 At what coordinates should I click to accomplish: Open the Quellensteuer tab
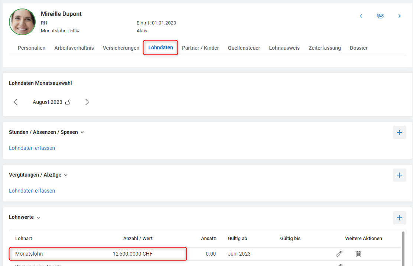(x=244, y=48)
